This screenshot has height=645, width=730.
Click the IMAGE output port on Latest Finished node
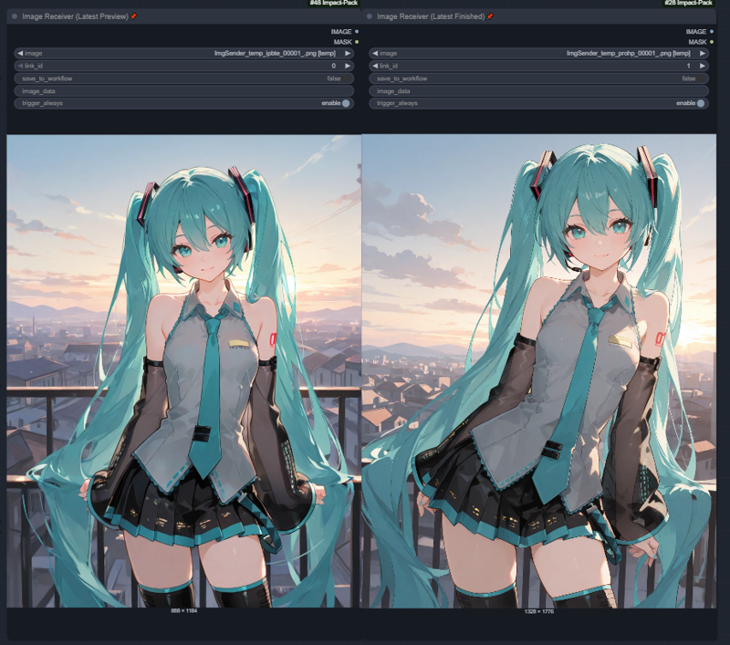tap(712, 32)
